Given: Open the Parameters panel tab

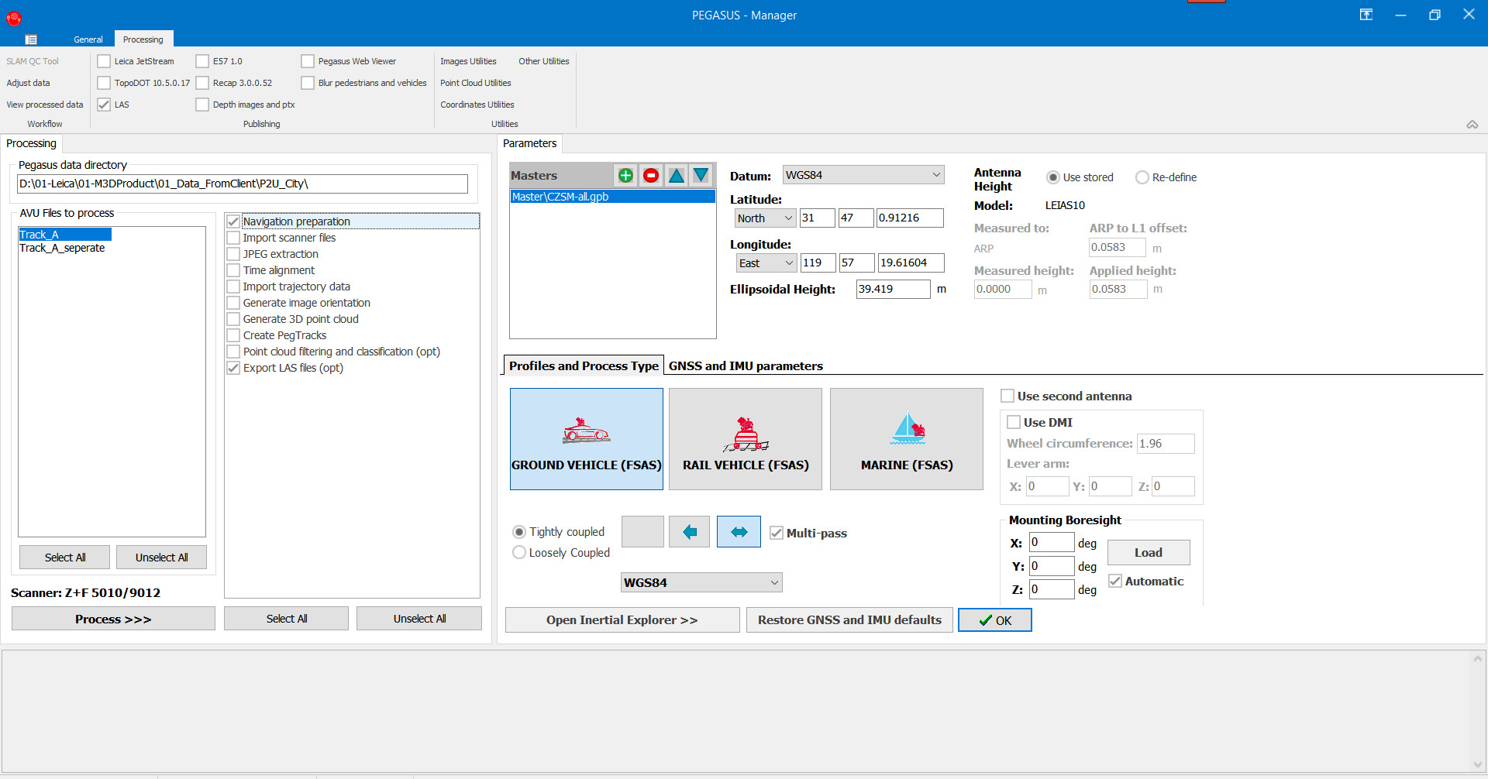Looking at the screenshot, I should (x=529, y=143).
